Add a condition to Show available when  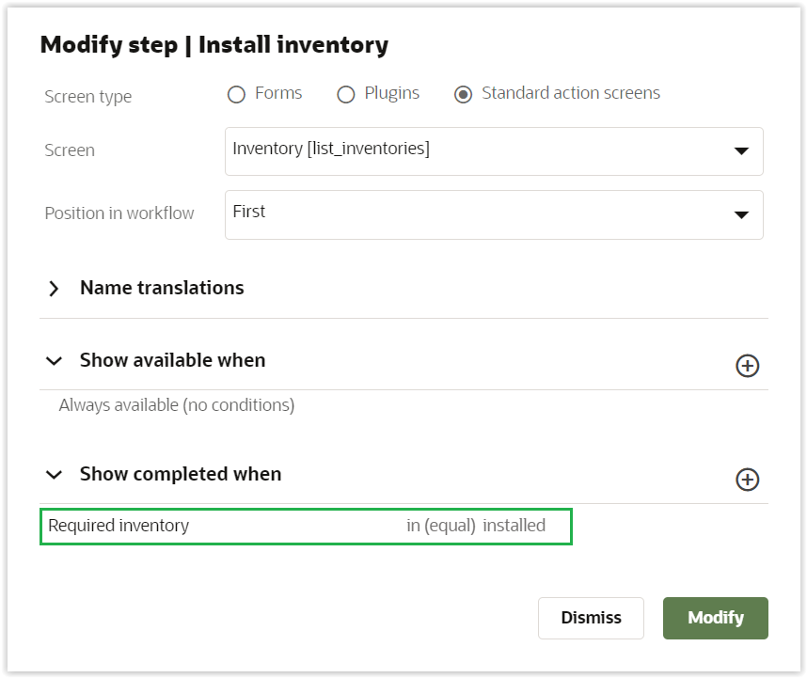pos(747,366)
